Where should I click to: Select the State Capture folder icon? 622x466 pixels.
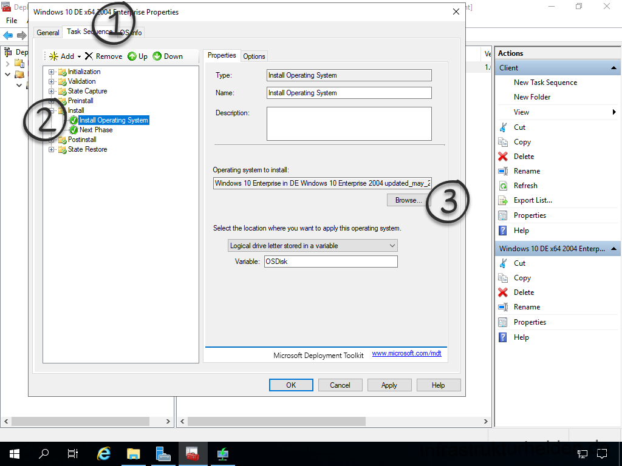tap(63, 91)
